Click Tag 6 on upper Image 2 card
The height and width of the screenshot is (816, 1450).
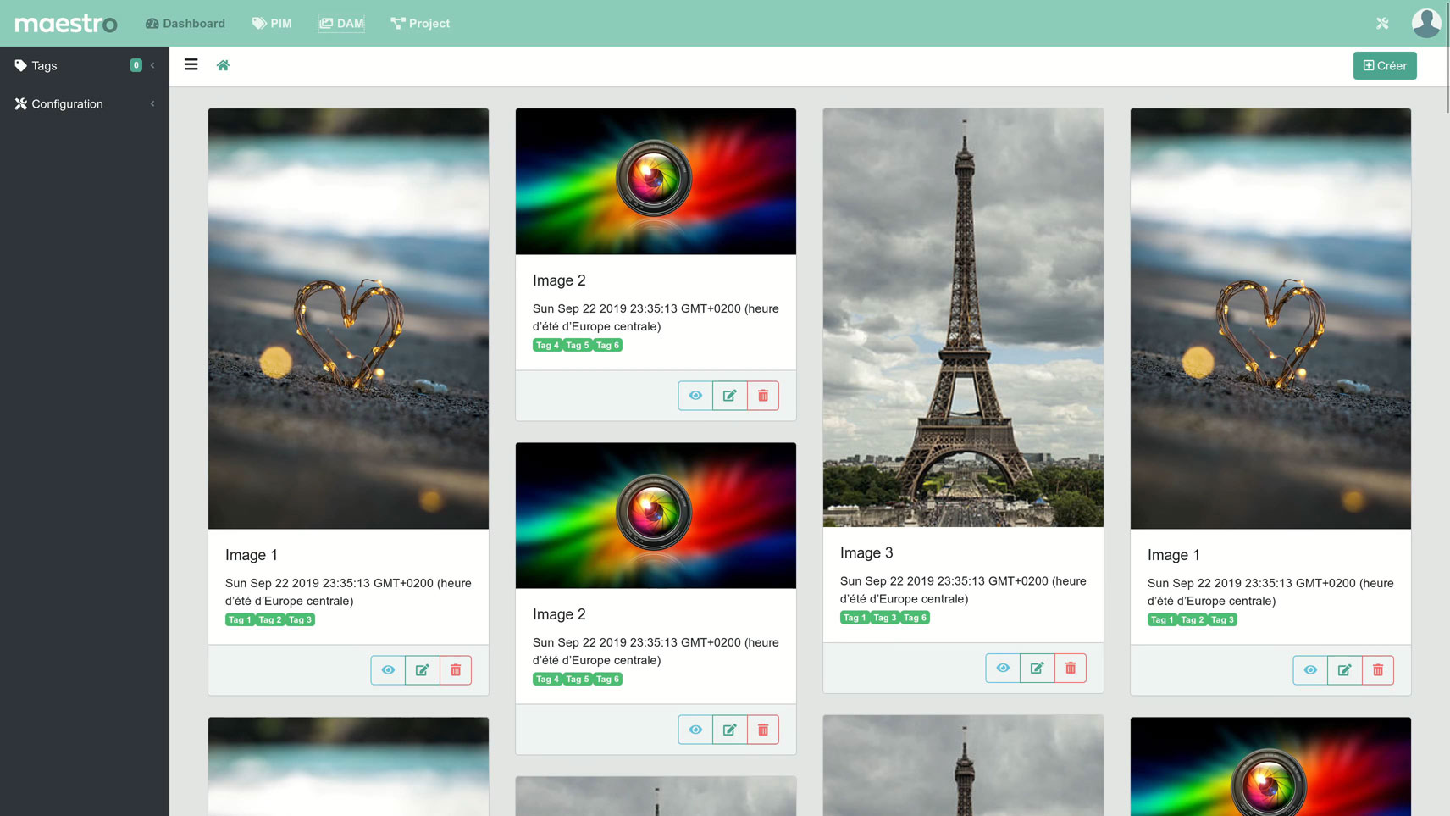click(608, 345)
